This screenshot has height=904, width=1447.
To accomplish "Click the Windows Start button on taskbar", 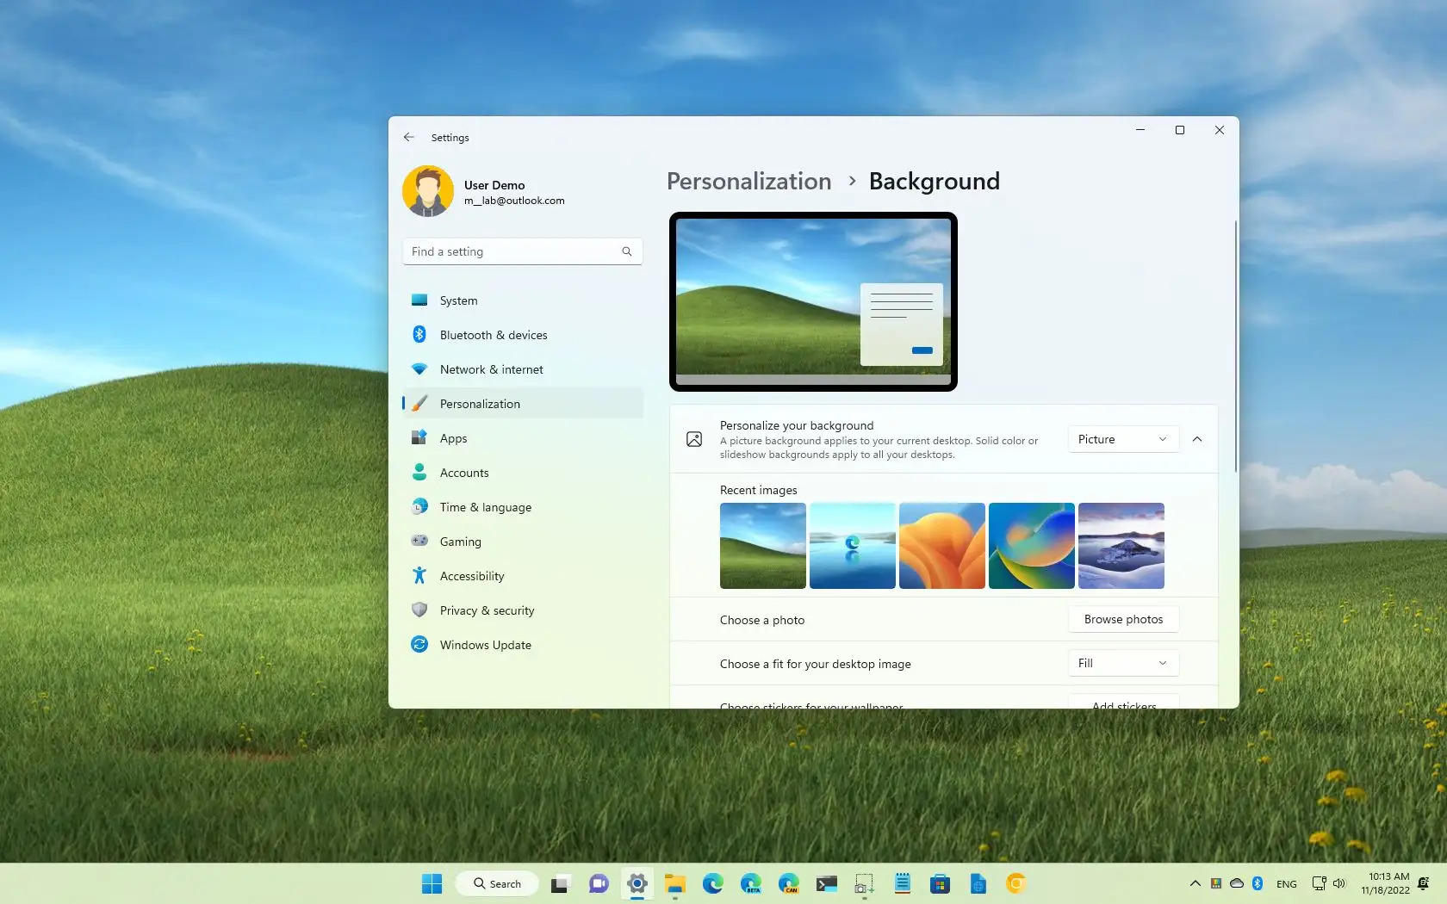I will coord(432,883).
